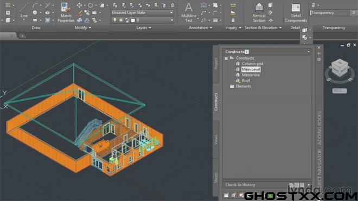Toggle the layer freeze sun icon
This screenshot has height=201, width=358.
(x=121, y=20)
